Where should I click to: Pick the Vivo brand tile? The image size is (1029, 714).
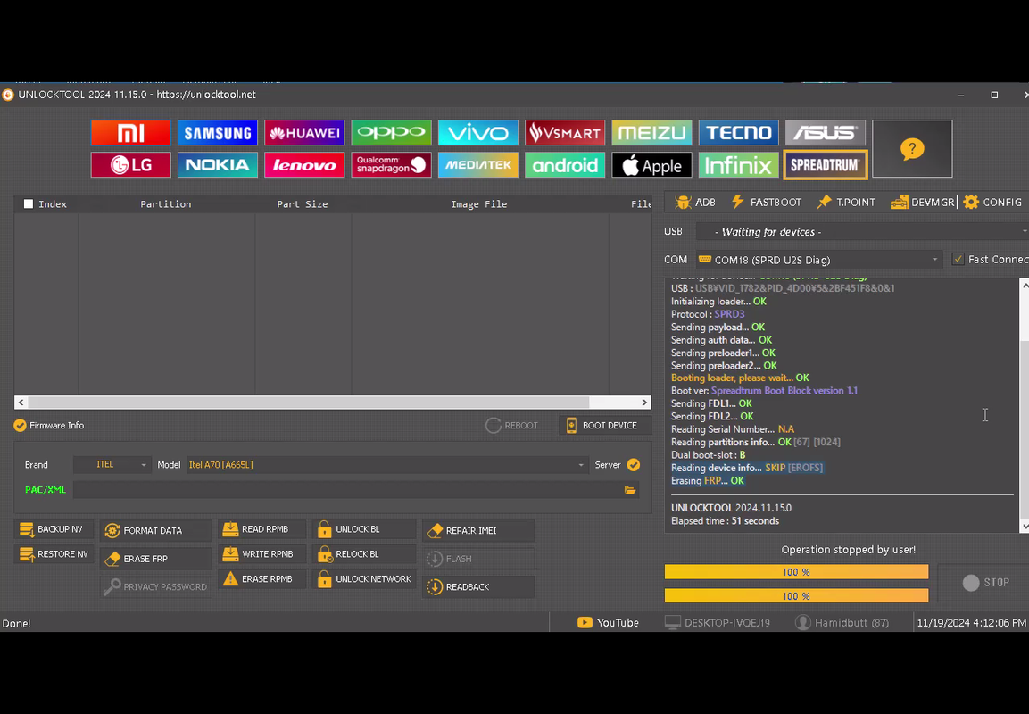(x=477, y=133)
